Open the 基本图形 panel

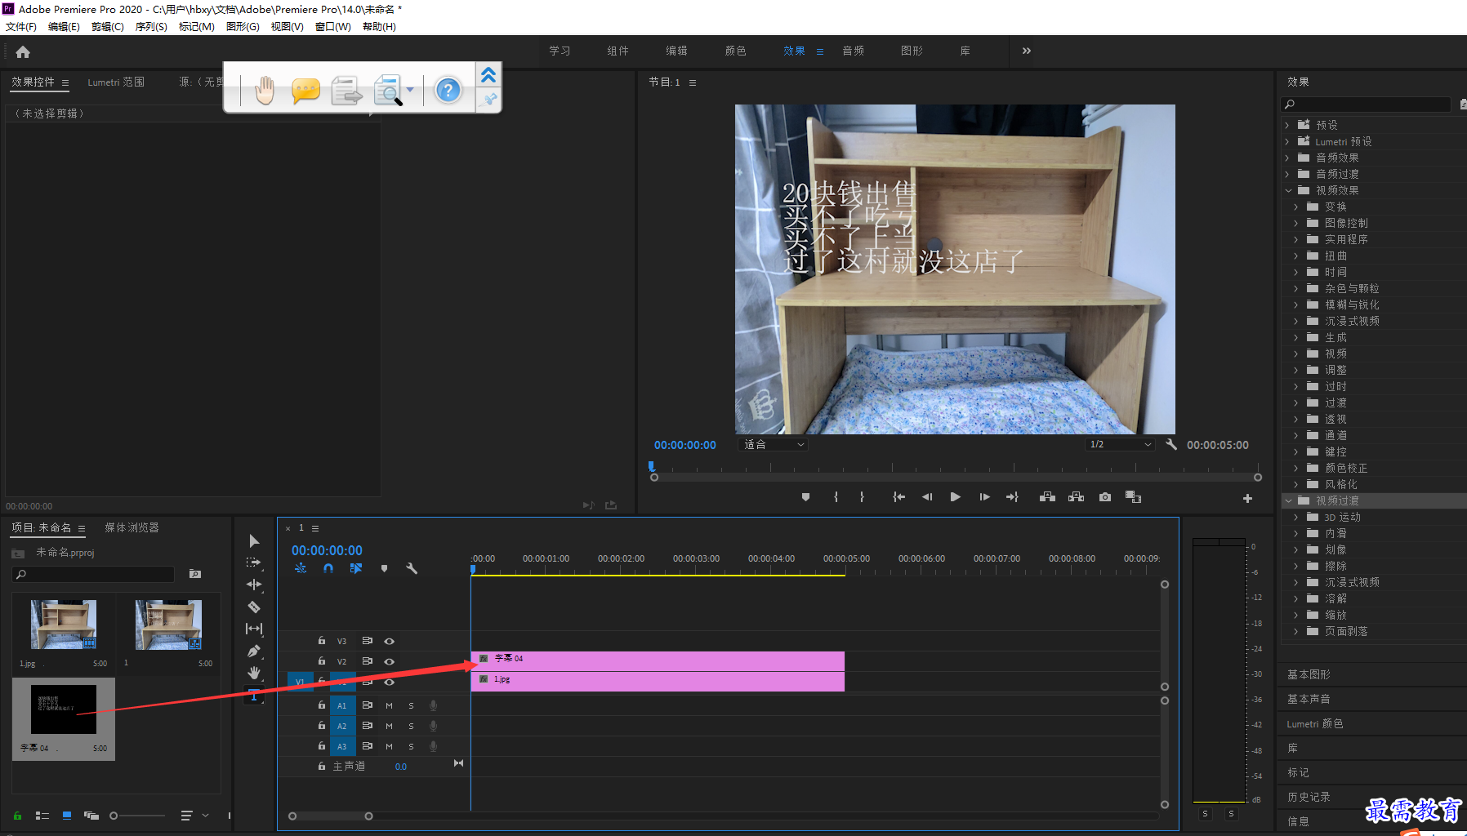click(1309, 674)
